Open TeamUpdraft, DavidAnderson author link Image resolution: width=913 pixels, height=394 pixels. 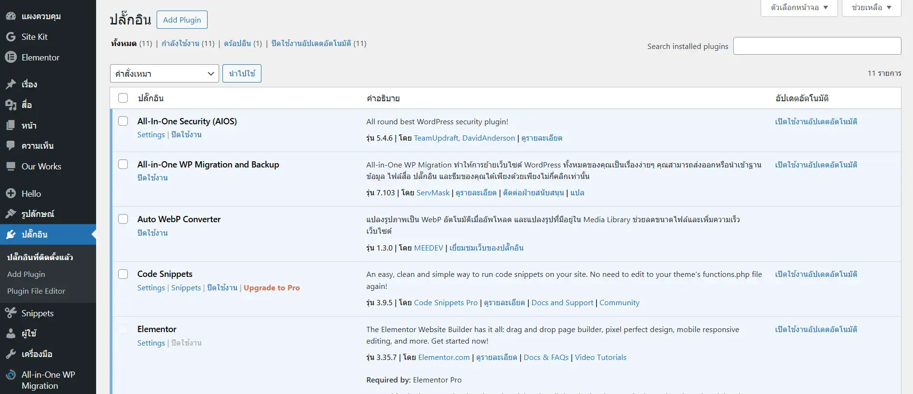[x=464, y=138]
